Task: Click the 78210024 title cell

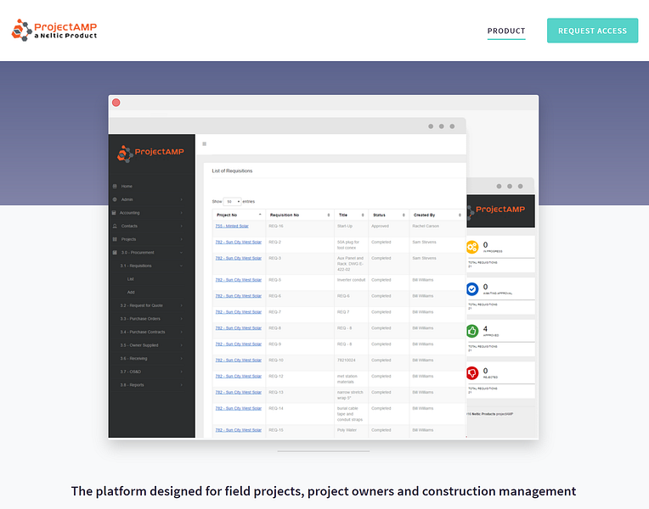Action: [347, 361]
